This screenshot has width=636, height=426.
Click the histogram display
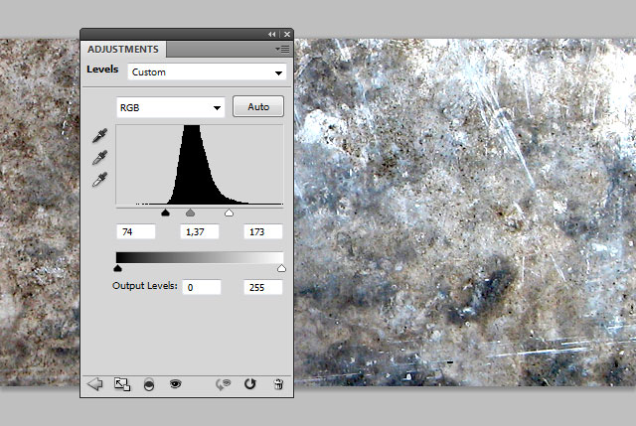pos(200,165)
